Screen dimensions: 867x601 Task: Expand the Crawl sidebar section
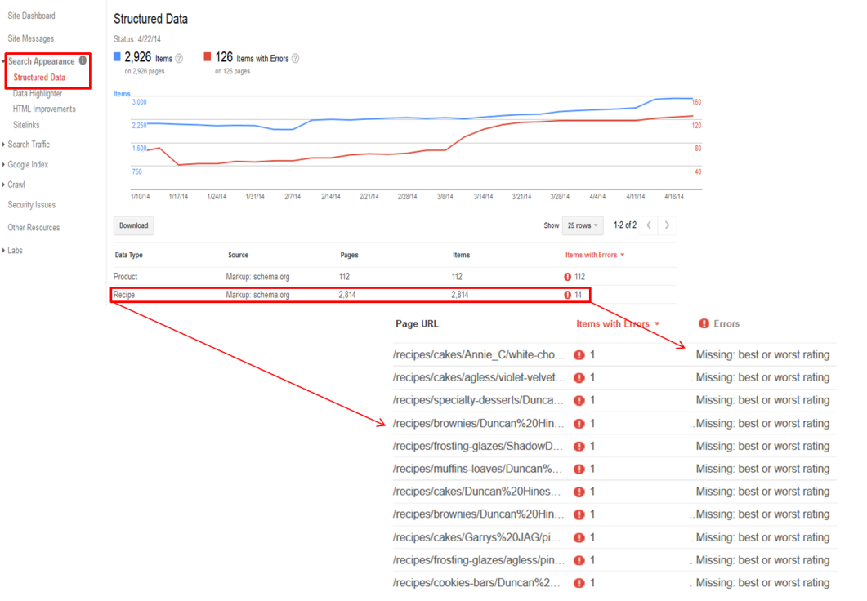coord(16,185)
